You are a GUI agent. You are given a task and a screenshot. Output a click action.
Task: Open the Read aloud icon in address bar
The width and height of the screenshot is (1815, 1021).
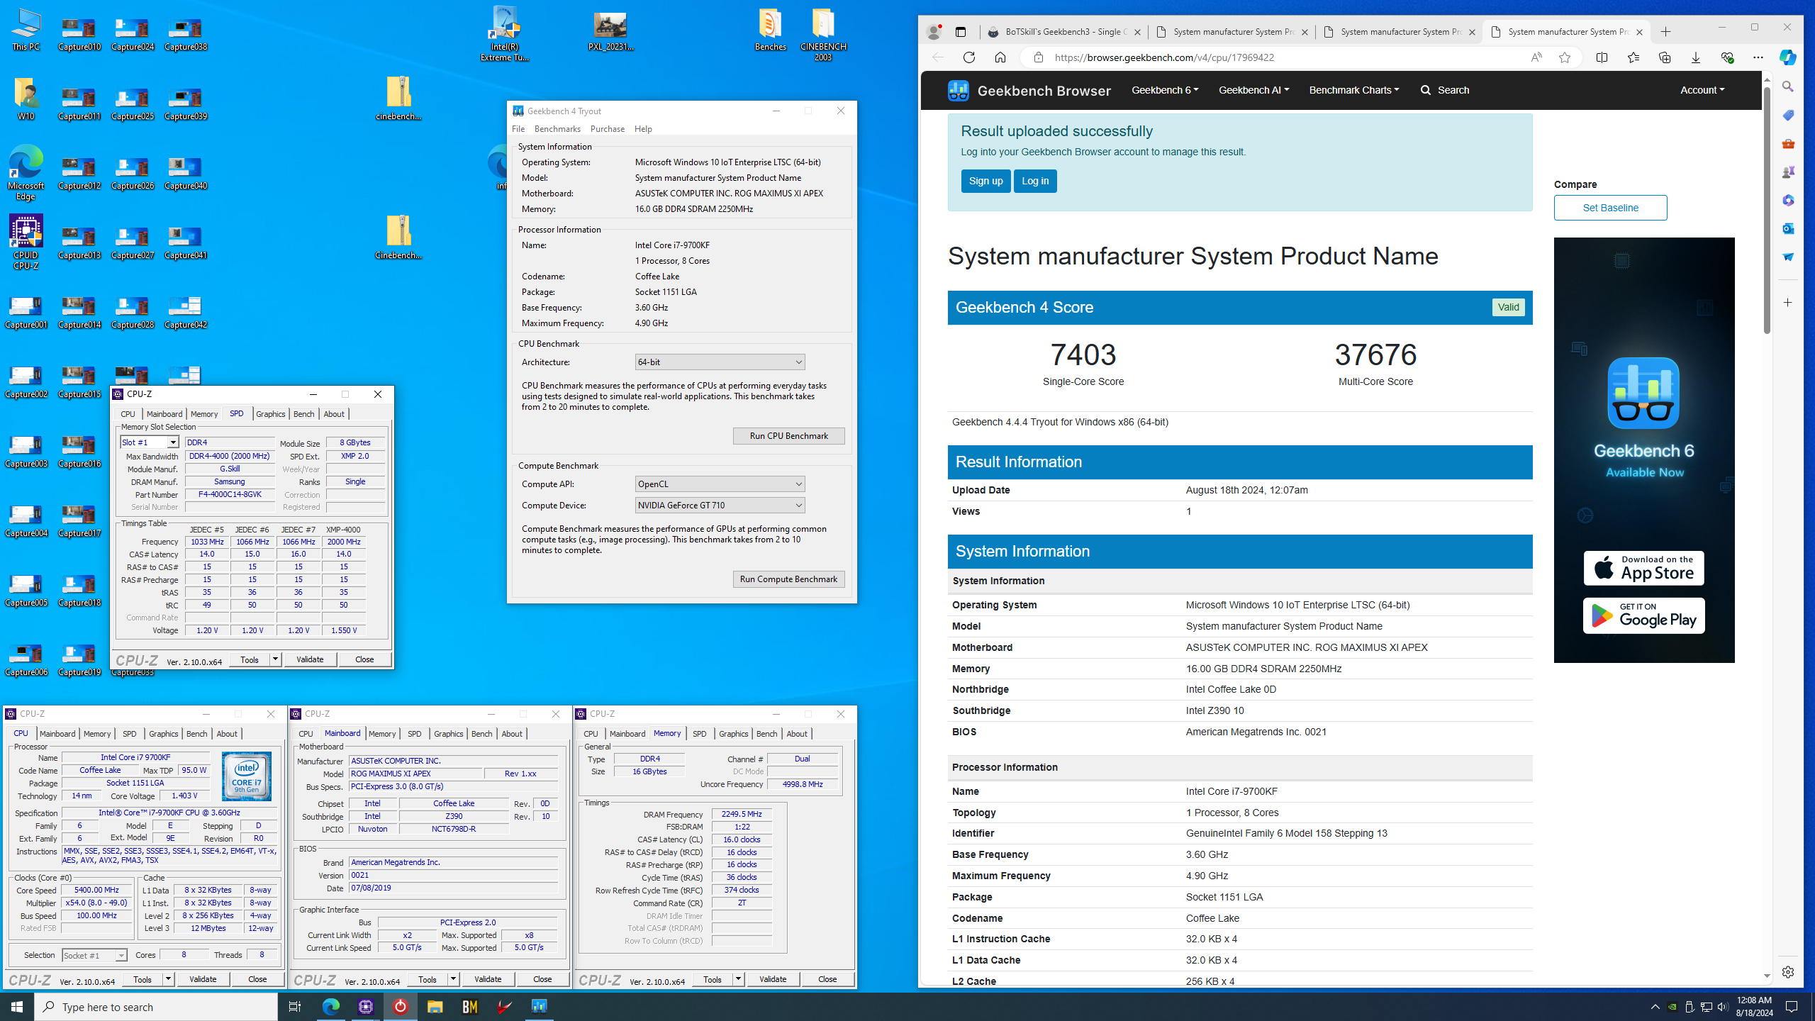(1536, 57)
